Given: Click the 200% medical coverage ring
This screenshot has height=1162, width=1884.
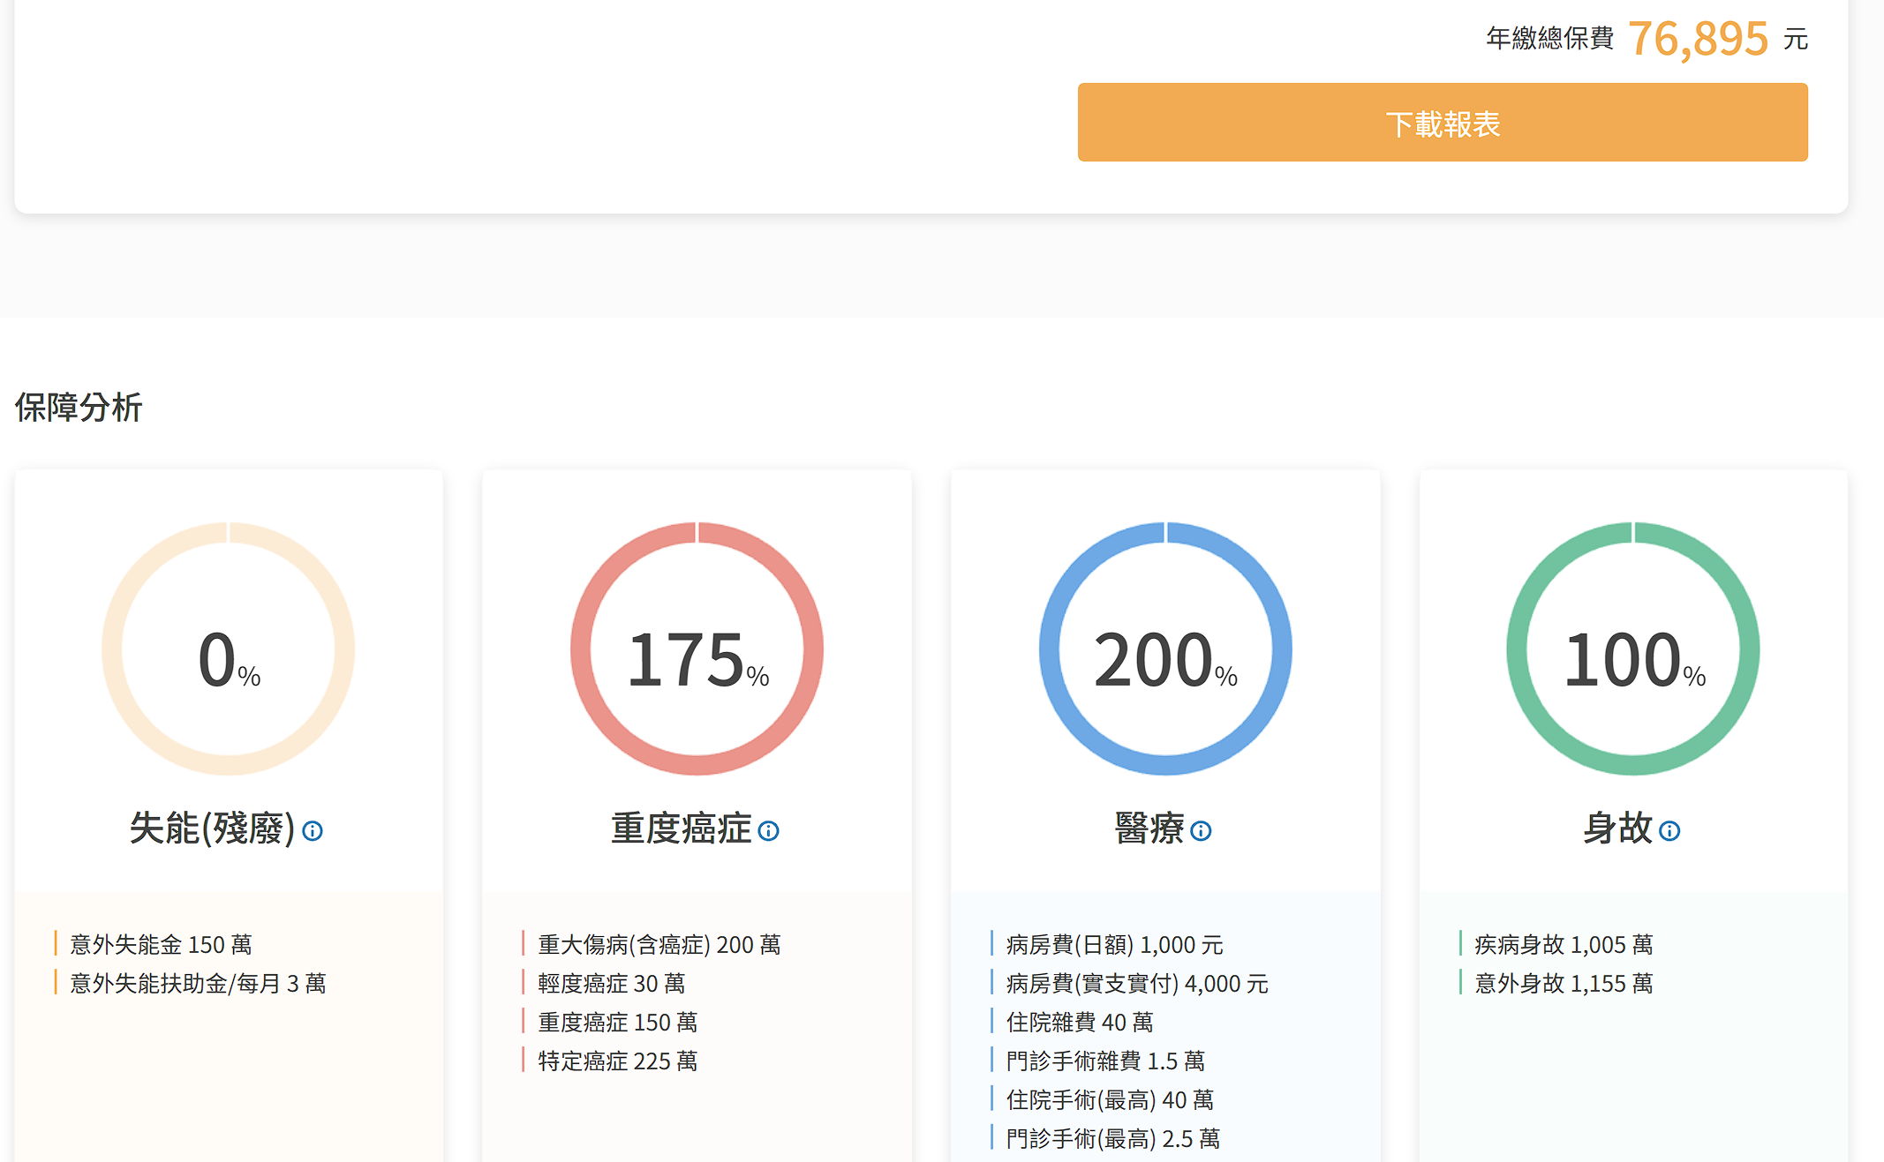Looking at the screenshot, I should pyautogui.click(x=1165, y=650).
